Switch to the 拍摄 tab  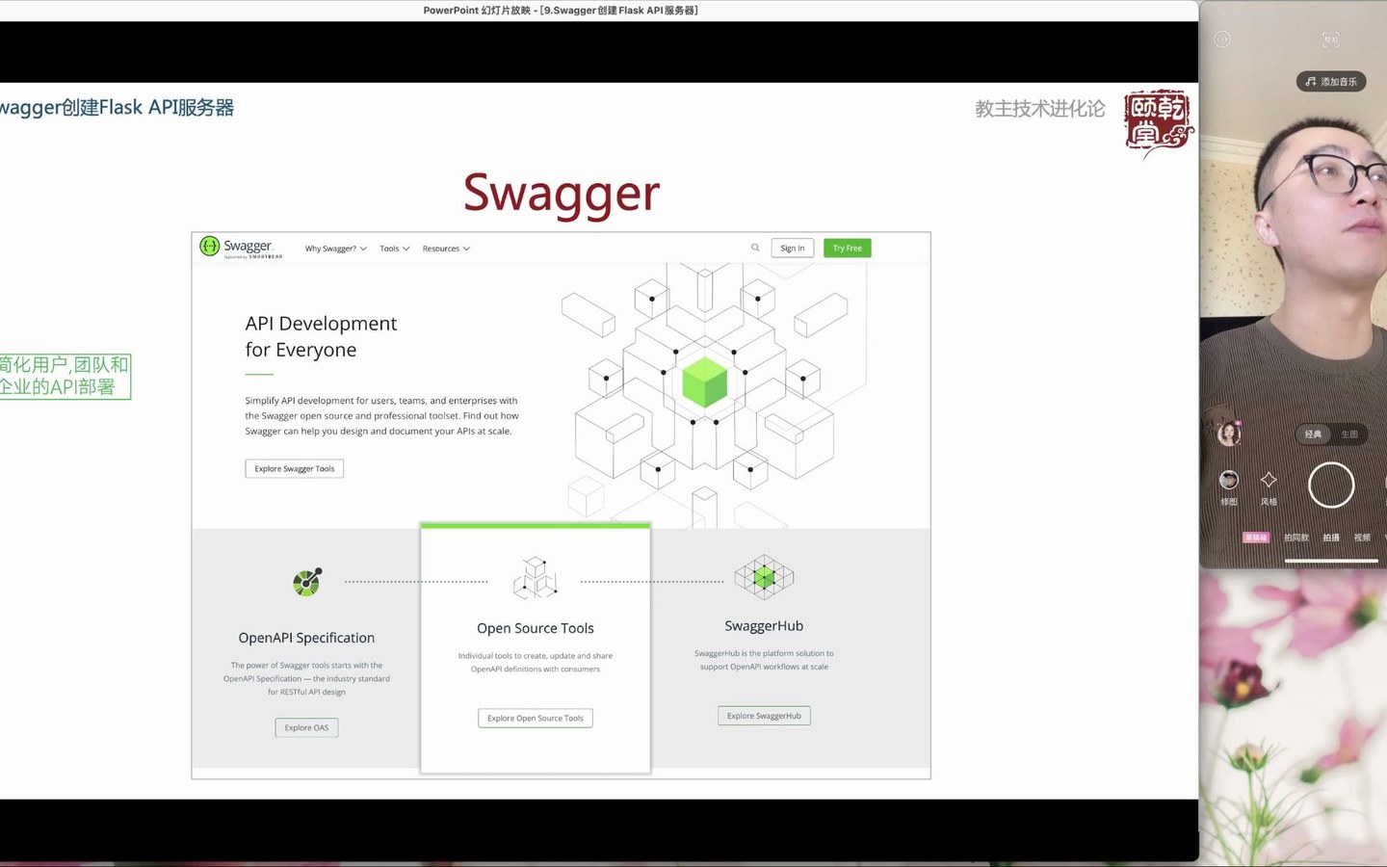click(1331, 538)
